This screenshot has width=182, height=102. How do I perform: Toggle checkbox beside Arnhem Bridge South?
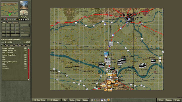click(x=27, y=55)
